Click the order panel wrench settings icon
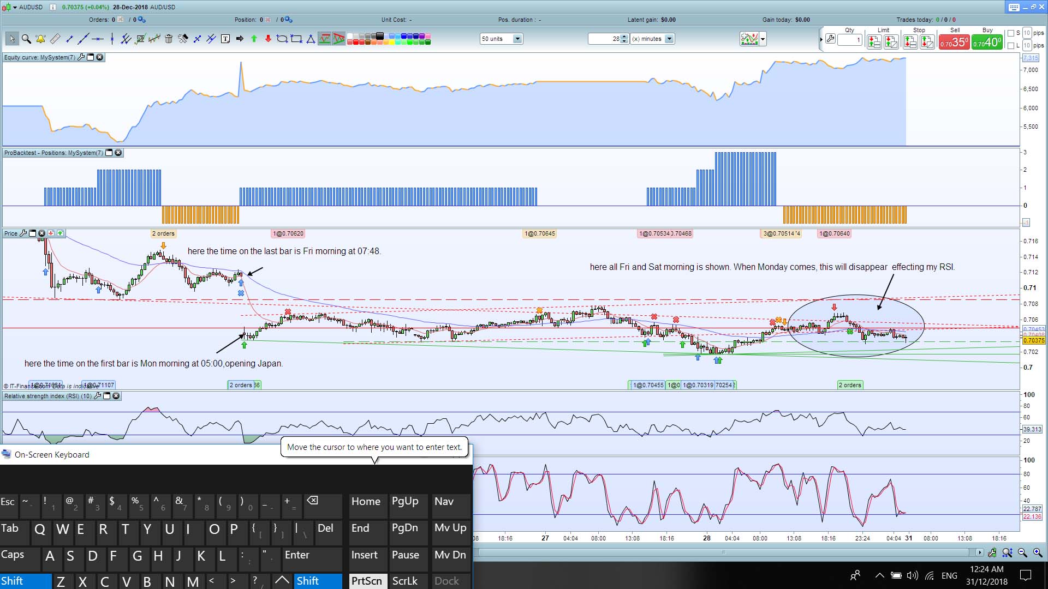Image resolution: width=1048 pixels, height=589 pixels. point(830,39)
